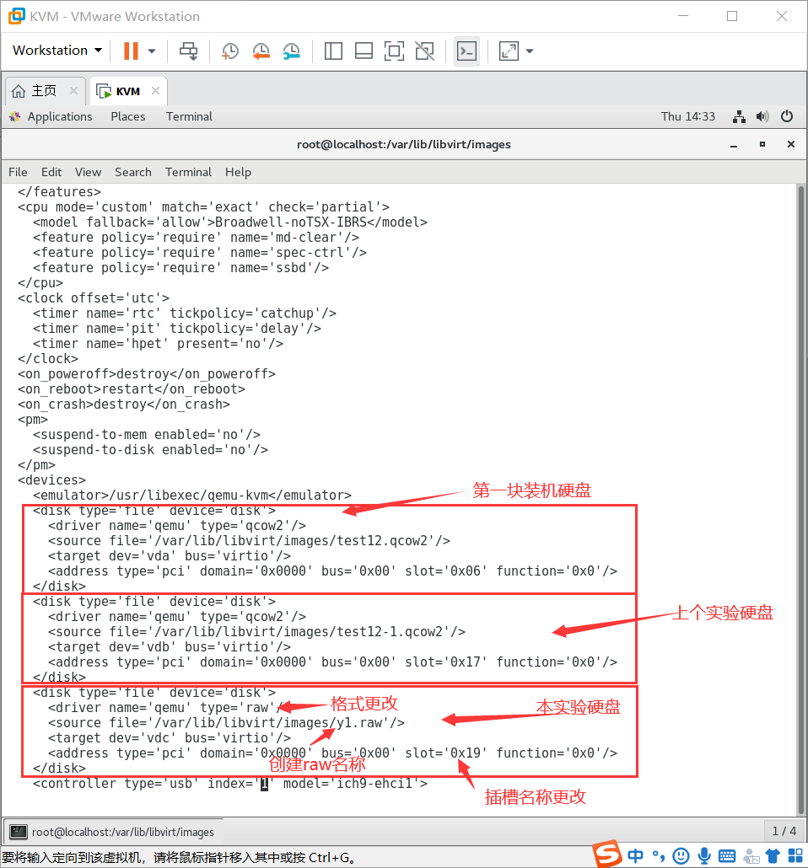
Task: Switch to Unity mode
Action: (x=424, y=51)
